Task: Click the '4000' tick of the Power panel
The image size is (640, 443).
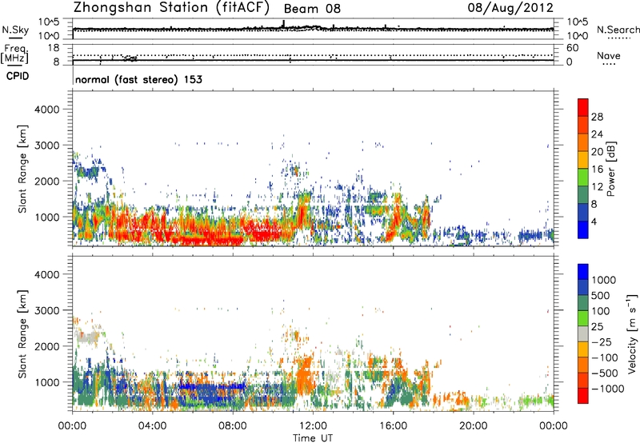Action: pos(46,110)
